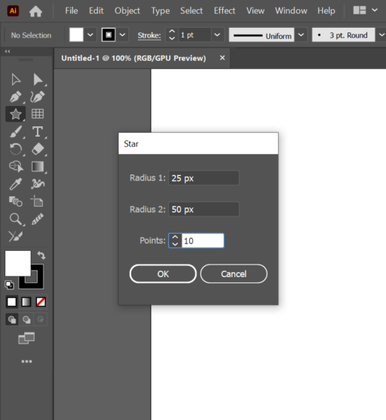Open the Effect menu
The height and width of the screenshot is (420, 386).
(225, 11)
